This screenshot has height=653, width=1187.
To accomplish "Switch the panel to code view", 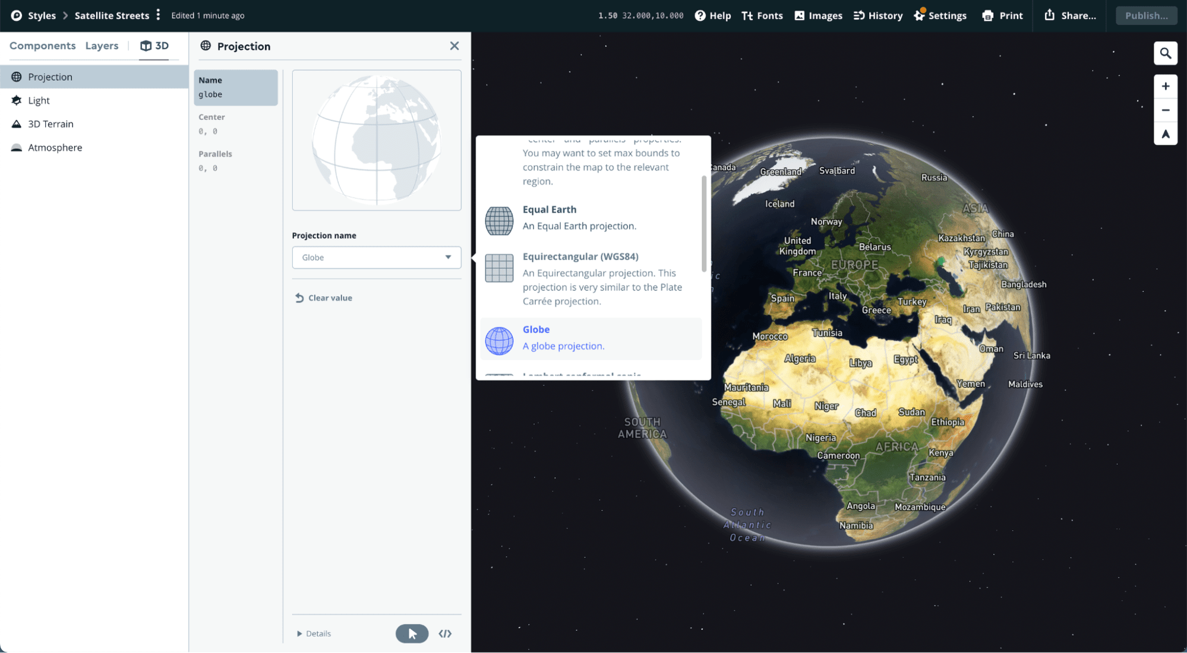I will (445, 633).
